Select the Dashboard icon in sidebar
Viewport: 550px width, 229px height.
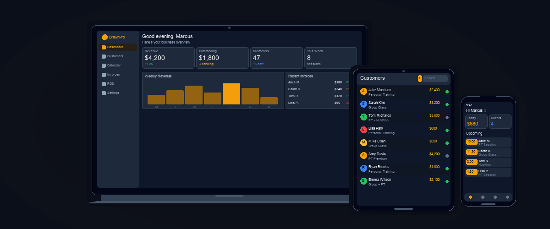(104, 47)
